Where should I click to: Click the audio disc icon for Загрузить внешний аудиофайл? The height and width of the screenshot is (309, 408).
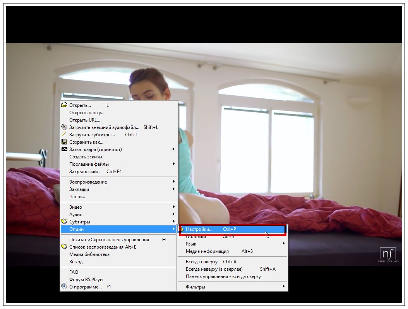click(x=64, y=127)
